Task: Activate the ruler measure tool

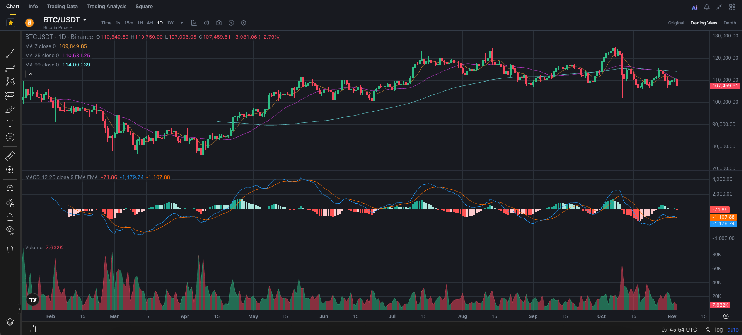Action: click(10, 156)
